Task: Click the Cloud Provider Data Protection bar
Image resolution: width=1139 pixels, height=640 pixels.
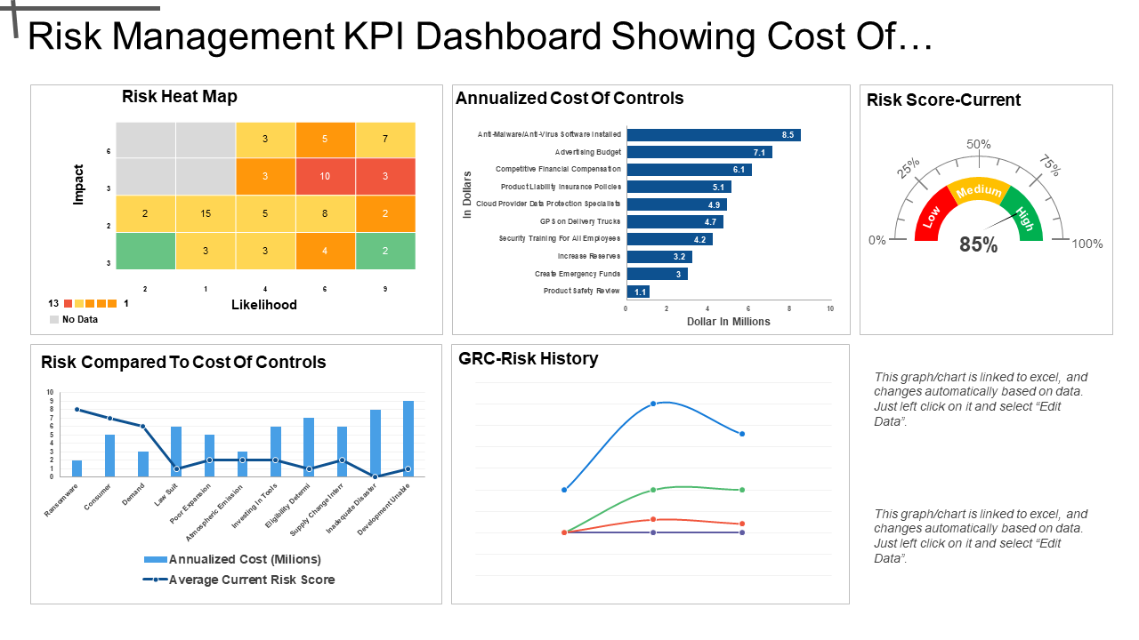Action: pyautogui.click(x=676, y=204)
